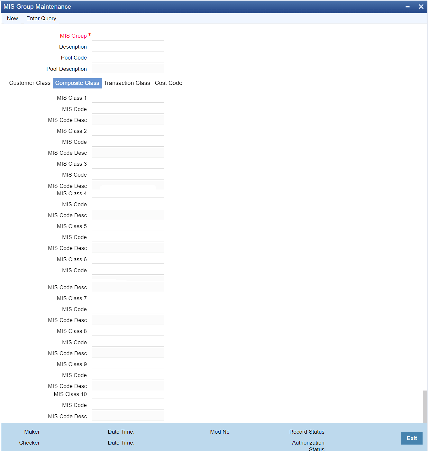This screenshot has width=429, height=451.
Task: Select the MIS Code Desc field under MIS Class 8
Action: [128, 353]
